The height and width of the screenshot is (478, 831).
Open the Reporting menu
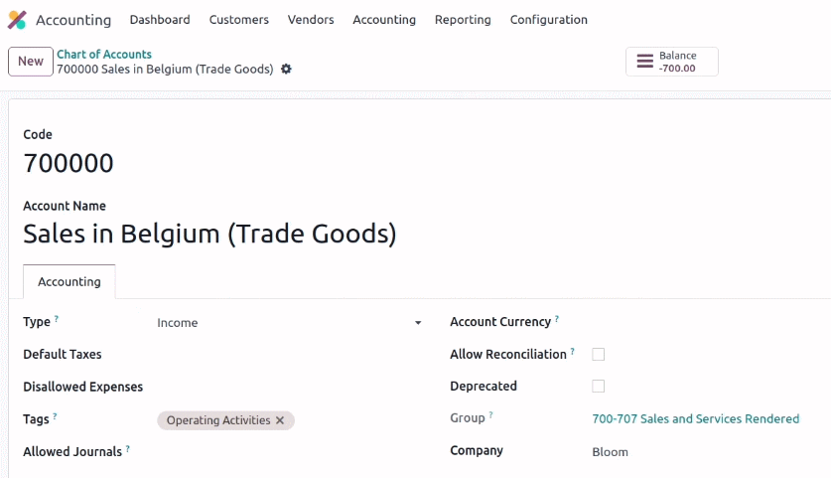pyautogui.click(x=463, y=20)
